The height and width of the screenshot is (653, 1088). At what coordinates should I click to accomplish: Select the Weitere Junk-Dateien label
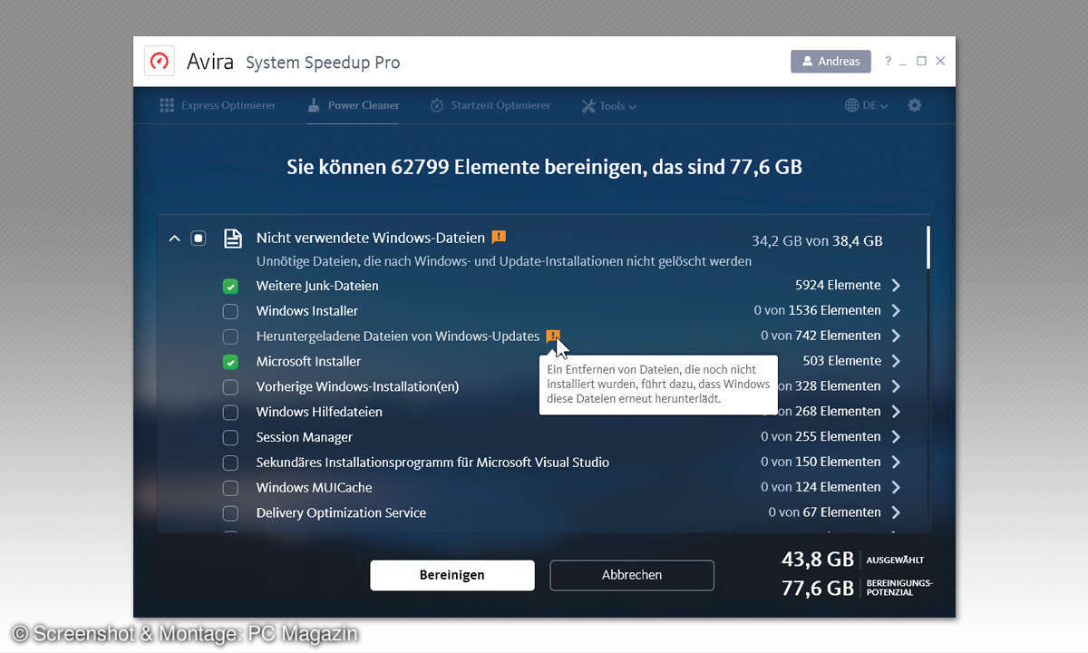point(317,286)
